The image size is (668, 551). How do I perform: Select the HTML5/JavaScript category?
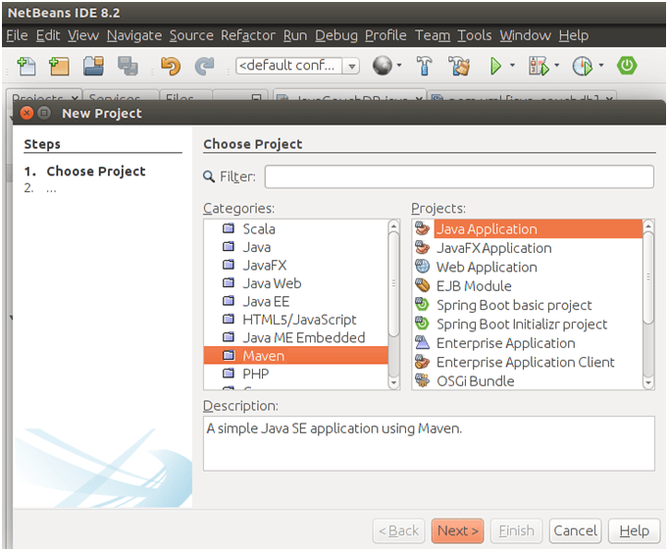pos(296,320)
